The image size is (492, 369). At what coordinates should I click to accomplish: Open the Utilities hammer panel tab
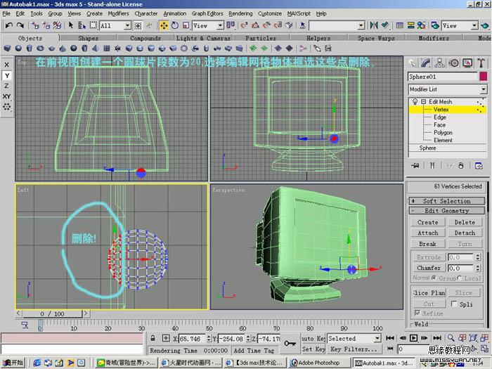click(x=481, y=63)
